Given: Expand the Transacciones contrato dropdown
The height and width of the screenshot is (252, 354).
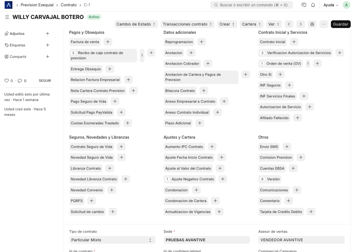Looking at the screenshot, I should point(187,24).
